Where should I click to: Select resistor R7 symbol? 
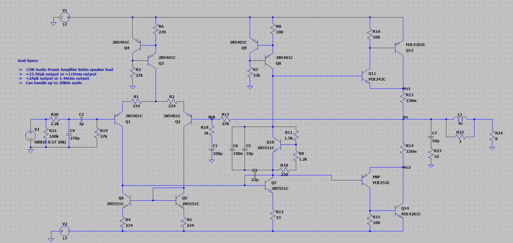click(x=250, y=72)
